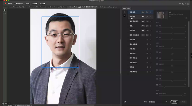Click the dimmed confirm button beside 取消
This screenshot has height=106, width=192.
(184, 102)
